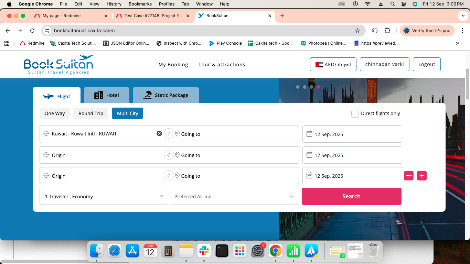Remove flight row with minus button

click(408, 176)
